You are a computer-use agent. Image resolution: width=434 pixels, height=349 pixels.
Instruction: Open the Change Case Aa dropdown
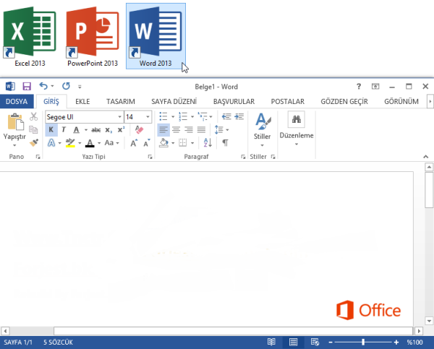(x=111, y=143)
